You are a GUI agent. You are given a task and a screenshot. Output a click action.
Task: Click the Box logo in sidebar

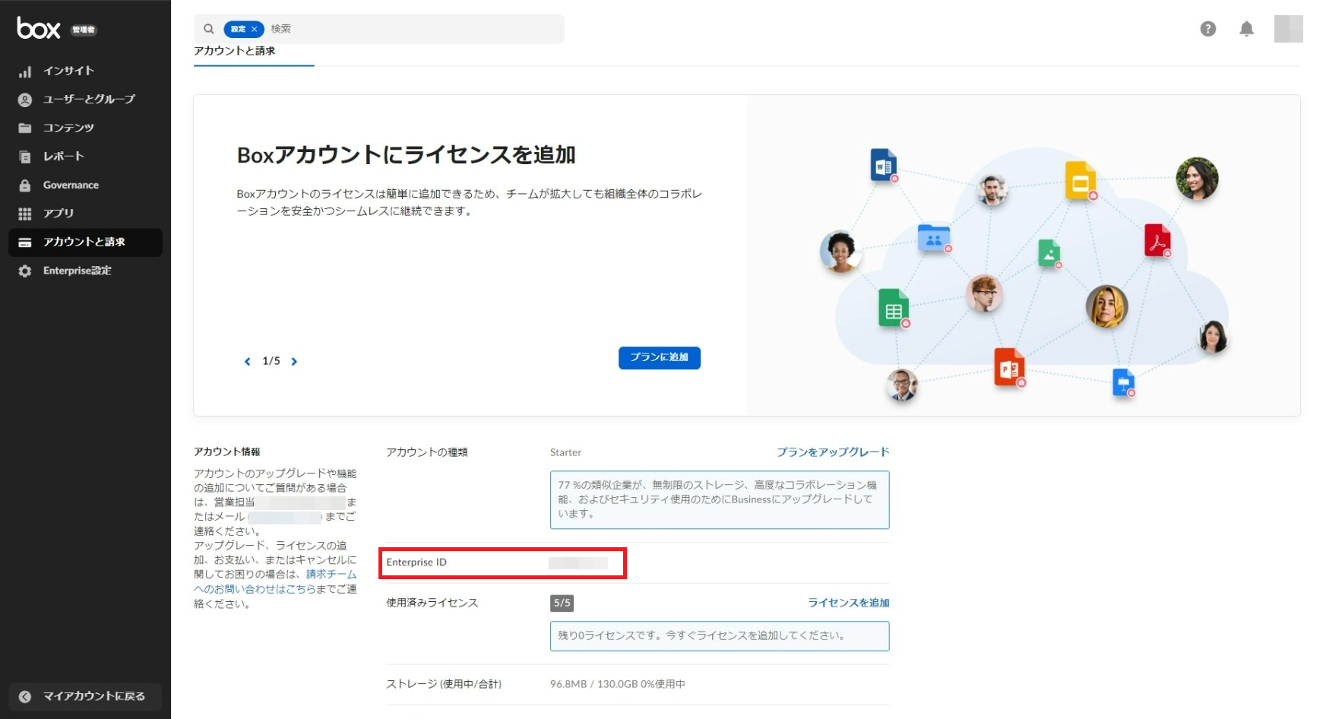[39, 29]
